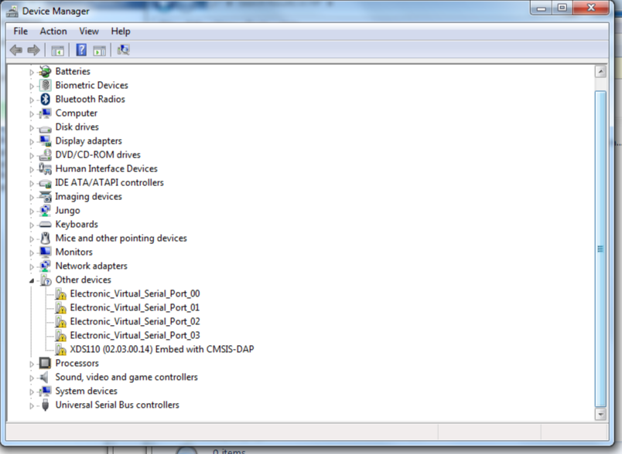Image resolution: width=622 pixels, height=454 pixels.
Task: Select the Monitors label
Action: 74,252
